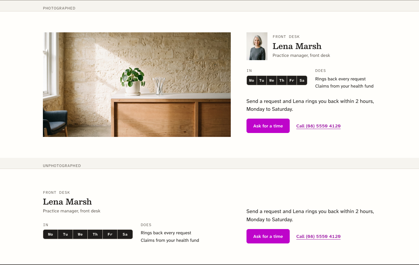This screenshot has width=419, height=265.
Task: Select the Sa day chip in Photographed section
Action: coord(302,80)
